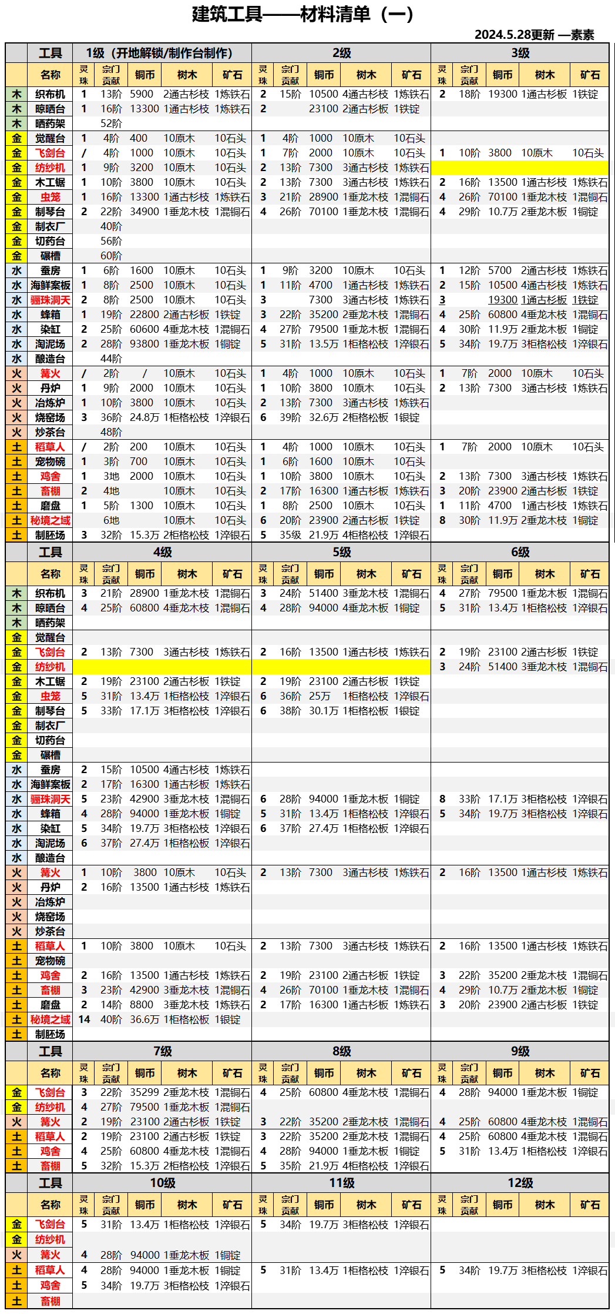Select the 34900 cell for 制琴台

(x=144, y=212)
